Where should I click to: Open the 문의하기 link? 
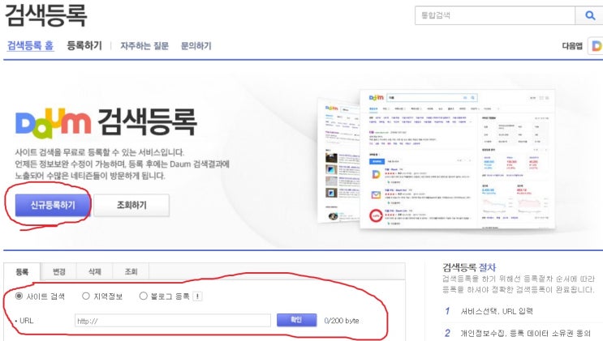click(196, 46)
